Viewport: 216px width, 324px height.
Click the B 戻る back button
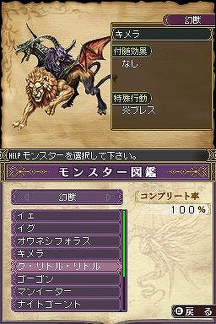(x=193, y=311)
